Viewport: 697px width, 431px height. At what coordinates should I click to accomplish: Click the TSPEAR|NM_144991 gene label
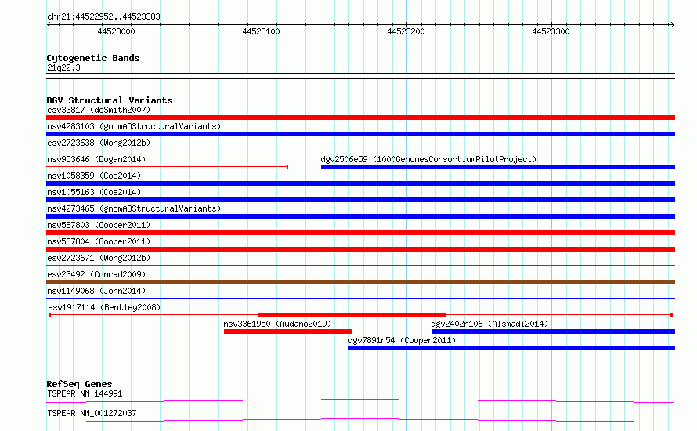click(85, 393)
